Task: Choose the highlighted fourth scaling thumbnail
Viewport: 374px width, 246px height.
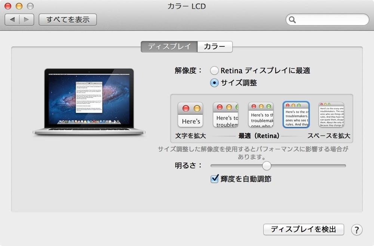Action: point(296,115)
